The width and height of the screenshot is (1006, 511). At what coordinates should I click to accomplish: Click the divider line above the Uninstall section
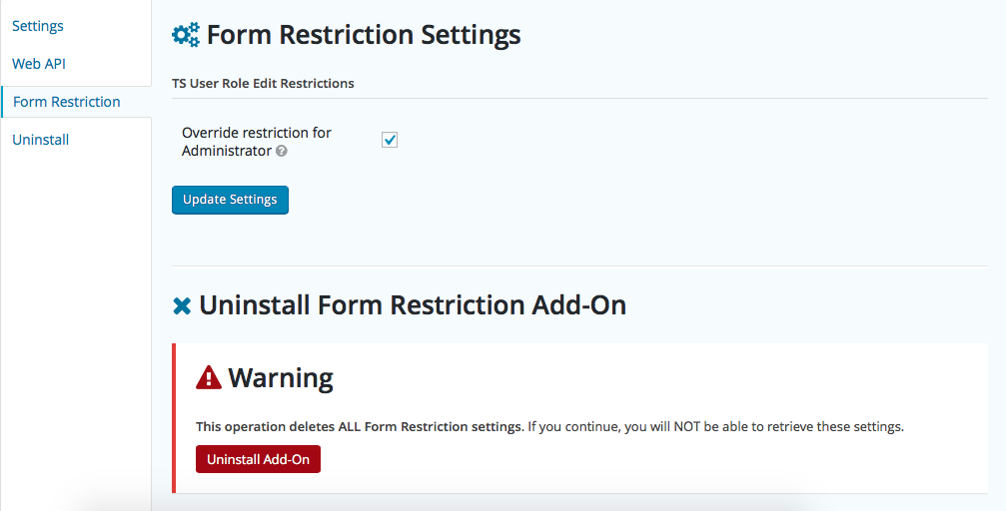(580, 265)
